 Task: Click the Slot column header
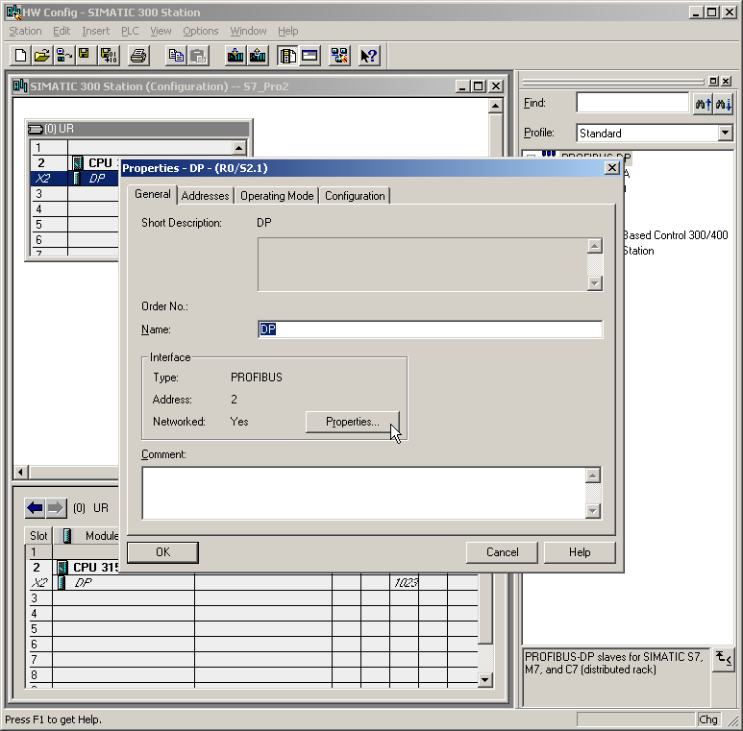(x=38, y=536)
